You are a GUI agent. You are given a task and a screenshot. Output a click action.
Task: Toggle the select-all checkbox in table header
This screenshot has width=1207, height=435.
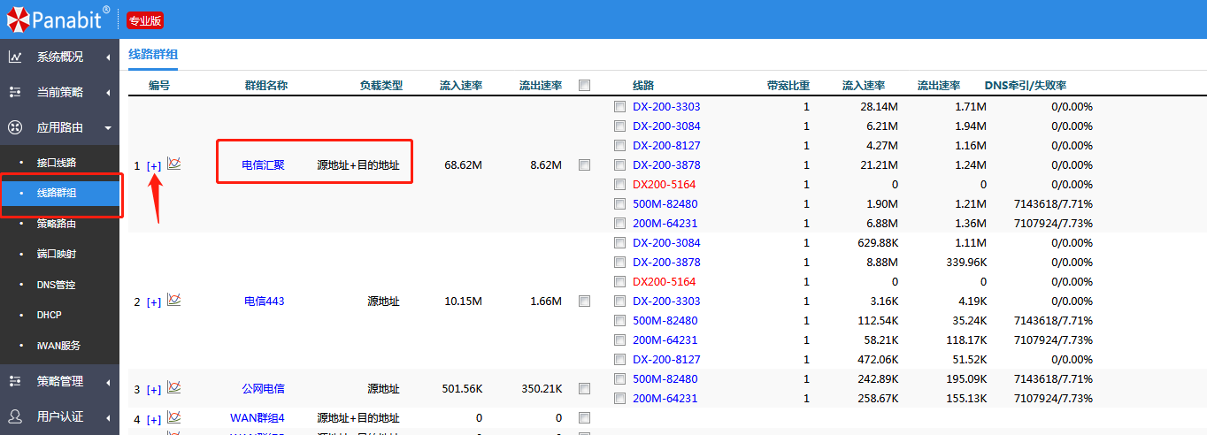click(584, 86)
